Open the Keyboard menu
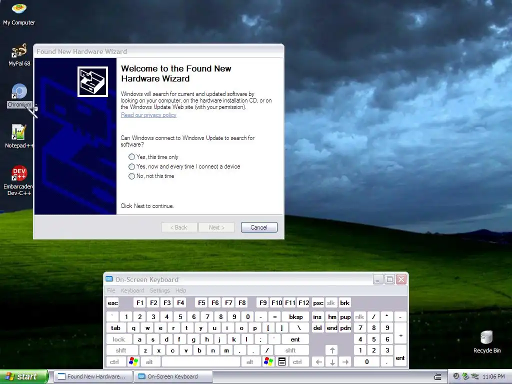 132,290
